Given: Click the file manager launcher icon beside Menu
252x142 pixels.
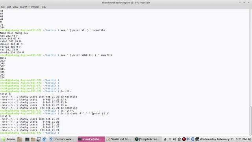Looking at the screenshot, I should (20, 139).
